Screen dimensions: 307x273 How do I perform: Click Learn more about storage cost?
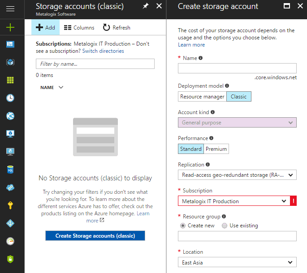tap(191, 45)
